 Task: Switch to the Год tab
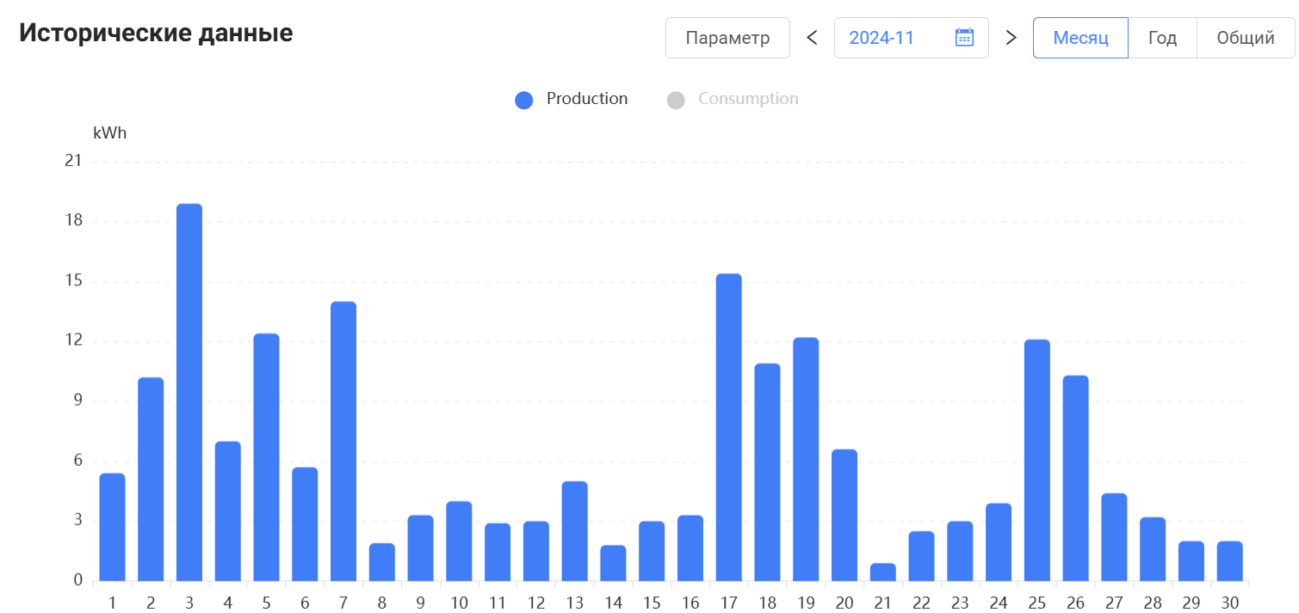pyautogui.click(x=1162, y=38)
